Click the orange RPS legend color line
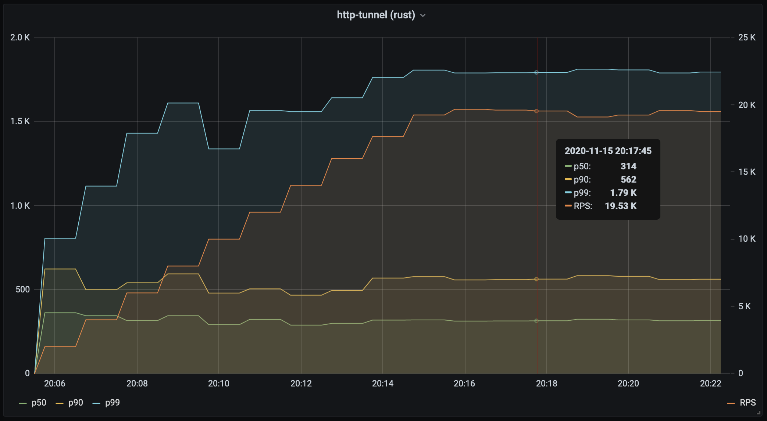Viewport: 767px width, 421px height. [731, 403]
